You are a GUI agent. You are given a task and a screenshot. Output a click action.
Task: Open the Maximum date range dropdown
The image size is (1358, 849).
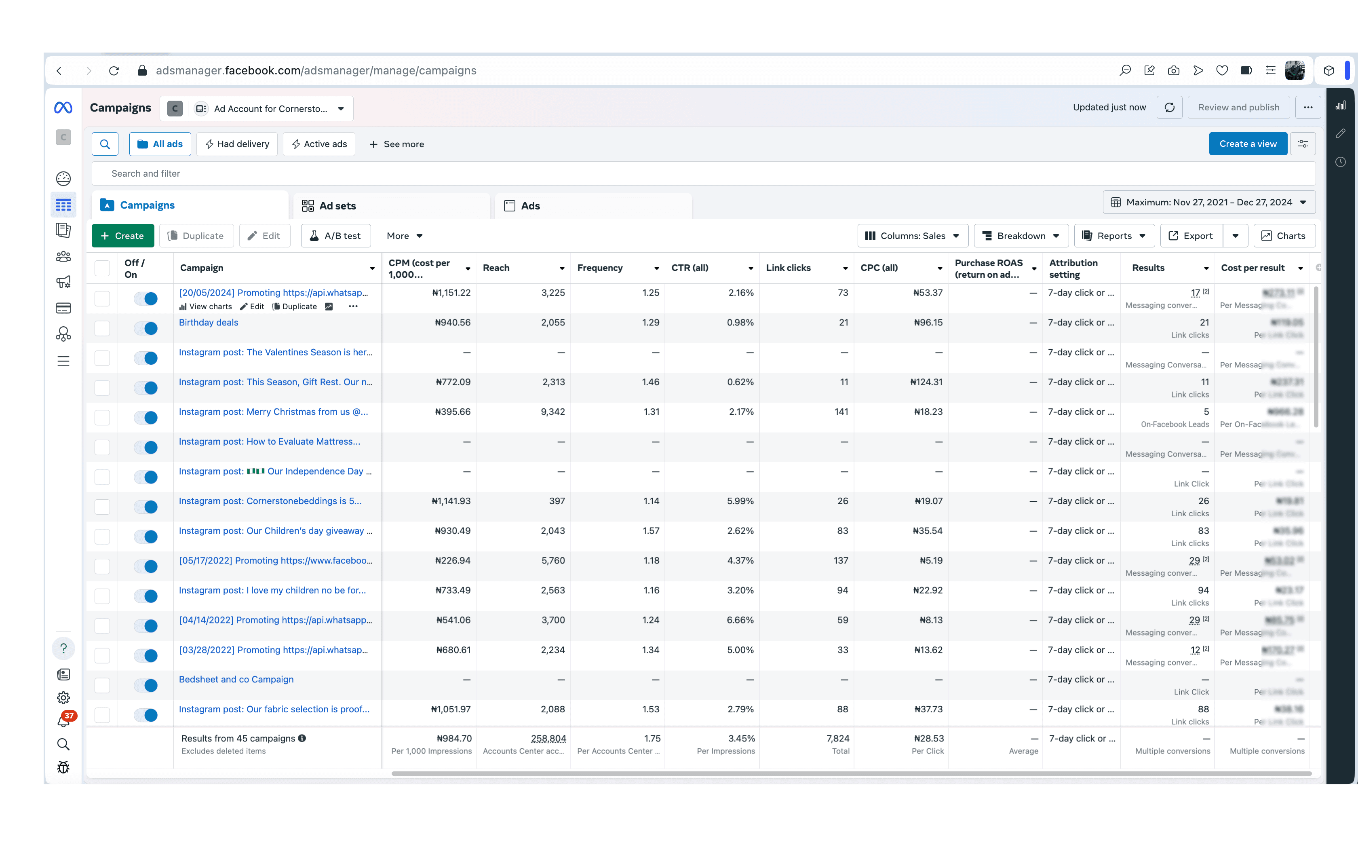coord(1209,202)
